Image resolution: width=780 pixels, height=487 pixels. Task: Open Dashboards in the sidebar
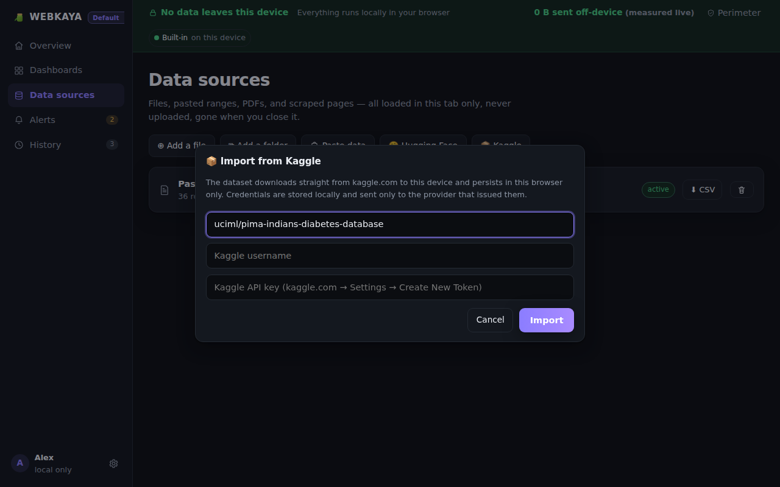(66, 70)
